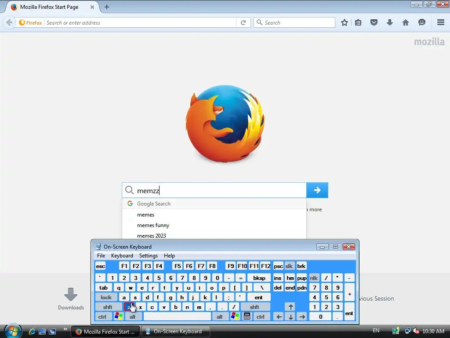450x338 pixels.
Task: Click the network tray icon
Action: click(x=407, y=331)
